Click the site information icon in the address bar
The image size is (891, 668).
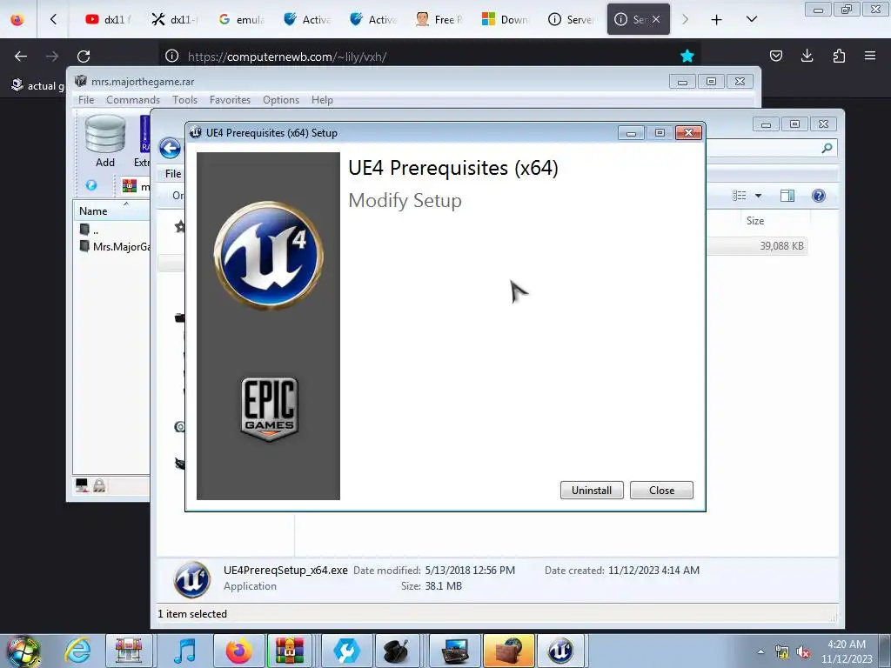click(171, 56)
